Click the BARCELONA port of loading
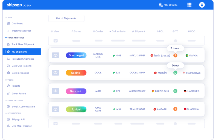 [x=162, y=91]
